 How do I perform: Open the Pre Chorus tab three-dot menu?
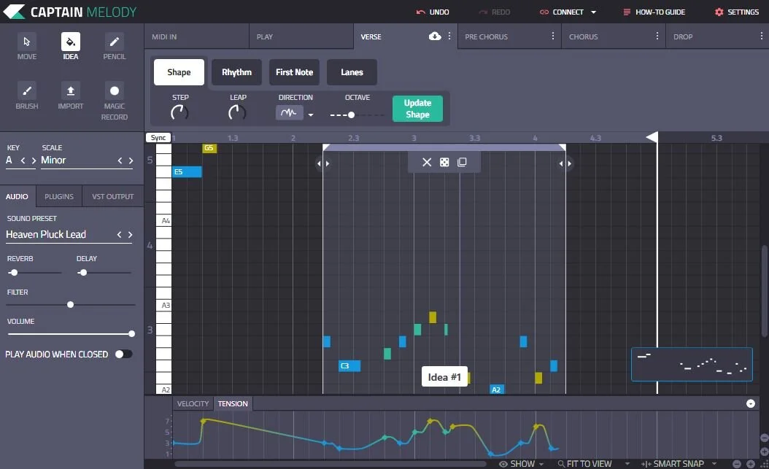click(x=553, y=36)
